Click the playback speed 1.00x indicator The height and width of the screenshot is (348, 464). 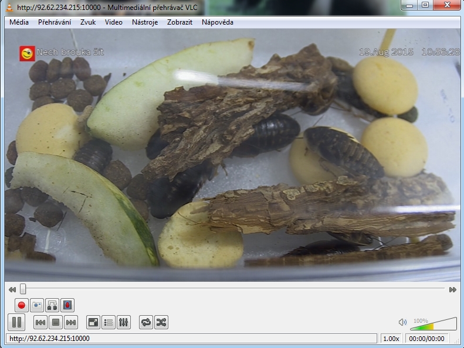391,339
